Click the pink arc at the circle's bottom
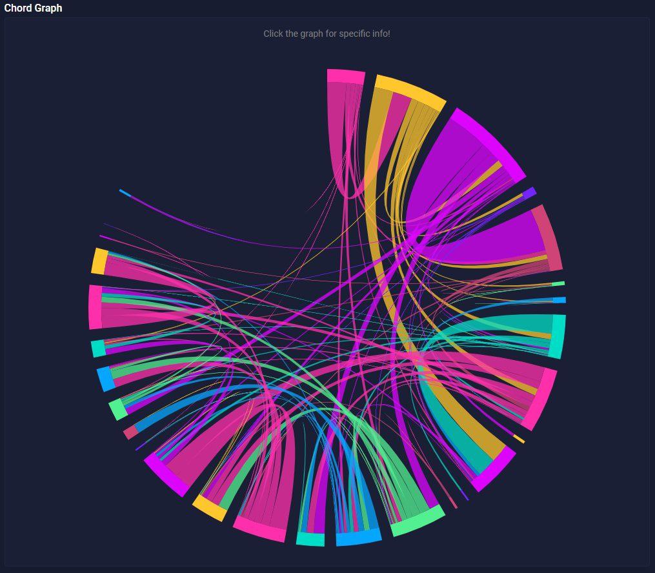This screenshot has width=655, height=573. coord(259,529)
